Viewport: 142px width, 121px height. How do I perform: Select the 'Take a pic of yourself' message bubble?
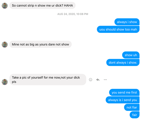(x=48, y=80)
